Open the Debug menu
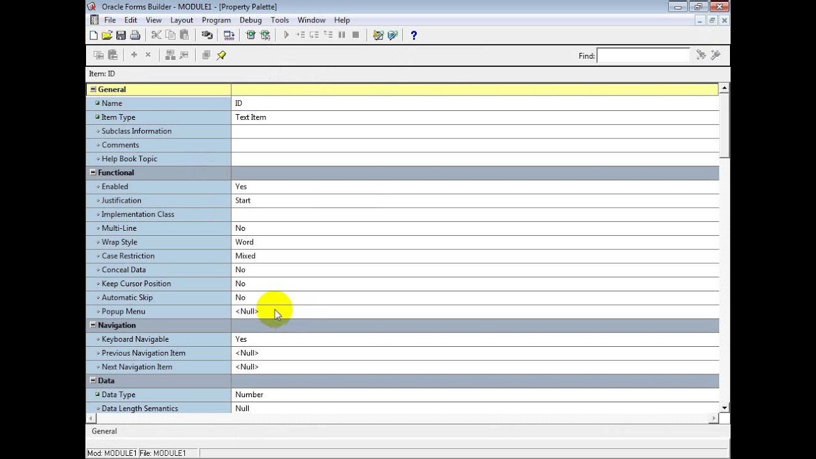Image resolution: width=816 pixels, height=459 pixels. [x=251, y=20]
